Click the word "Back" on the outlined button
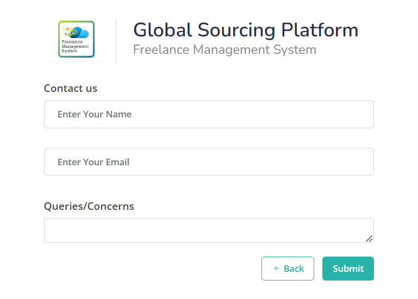The height and width of the screenshot is (299, 418). point(294,269)
